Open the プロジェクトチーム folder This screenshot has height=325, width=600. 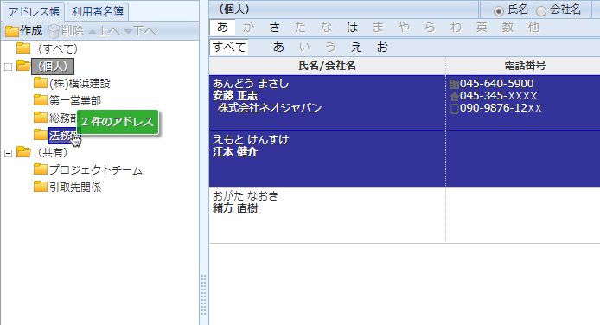pos(96,169)
